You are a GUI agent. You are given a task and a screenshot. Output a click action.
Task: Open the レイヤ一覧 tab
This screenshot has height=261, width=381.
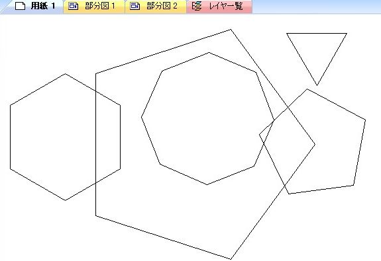219,7
